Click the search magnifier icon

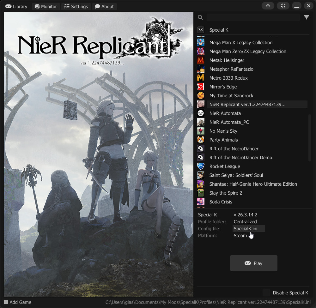(x=200, y=18)
